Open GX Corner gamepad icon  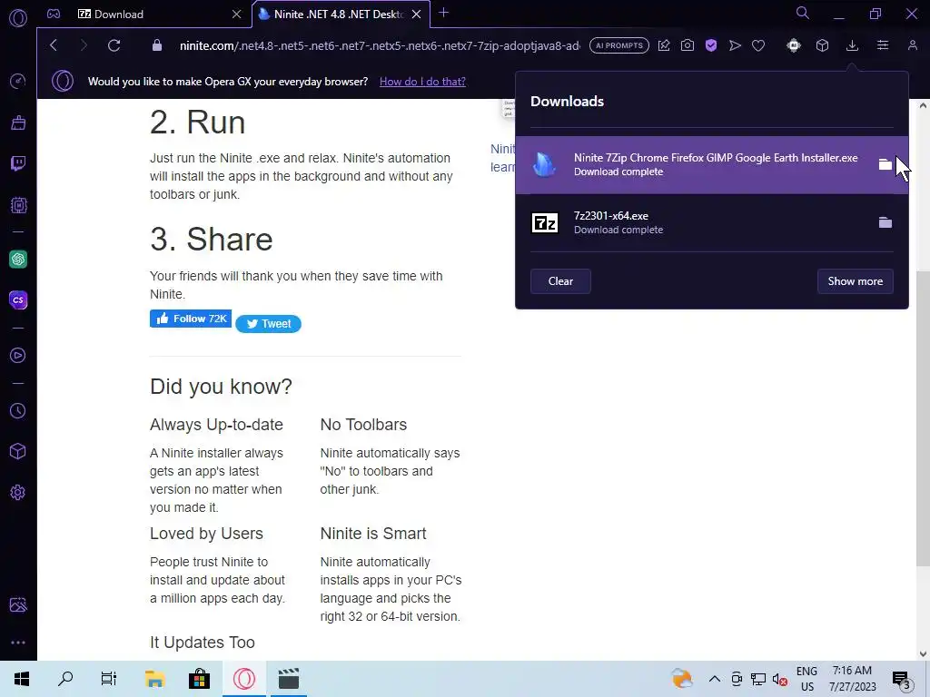(x=54, y=14)
